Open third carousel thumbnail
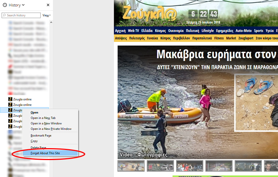The width and height of the screenshot is (278, 177). 190,166
